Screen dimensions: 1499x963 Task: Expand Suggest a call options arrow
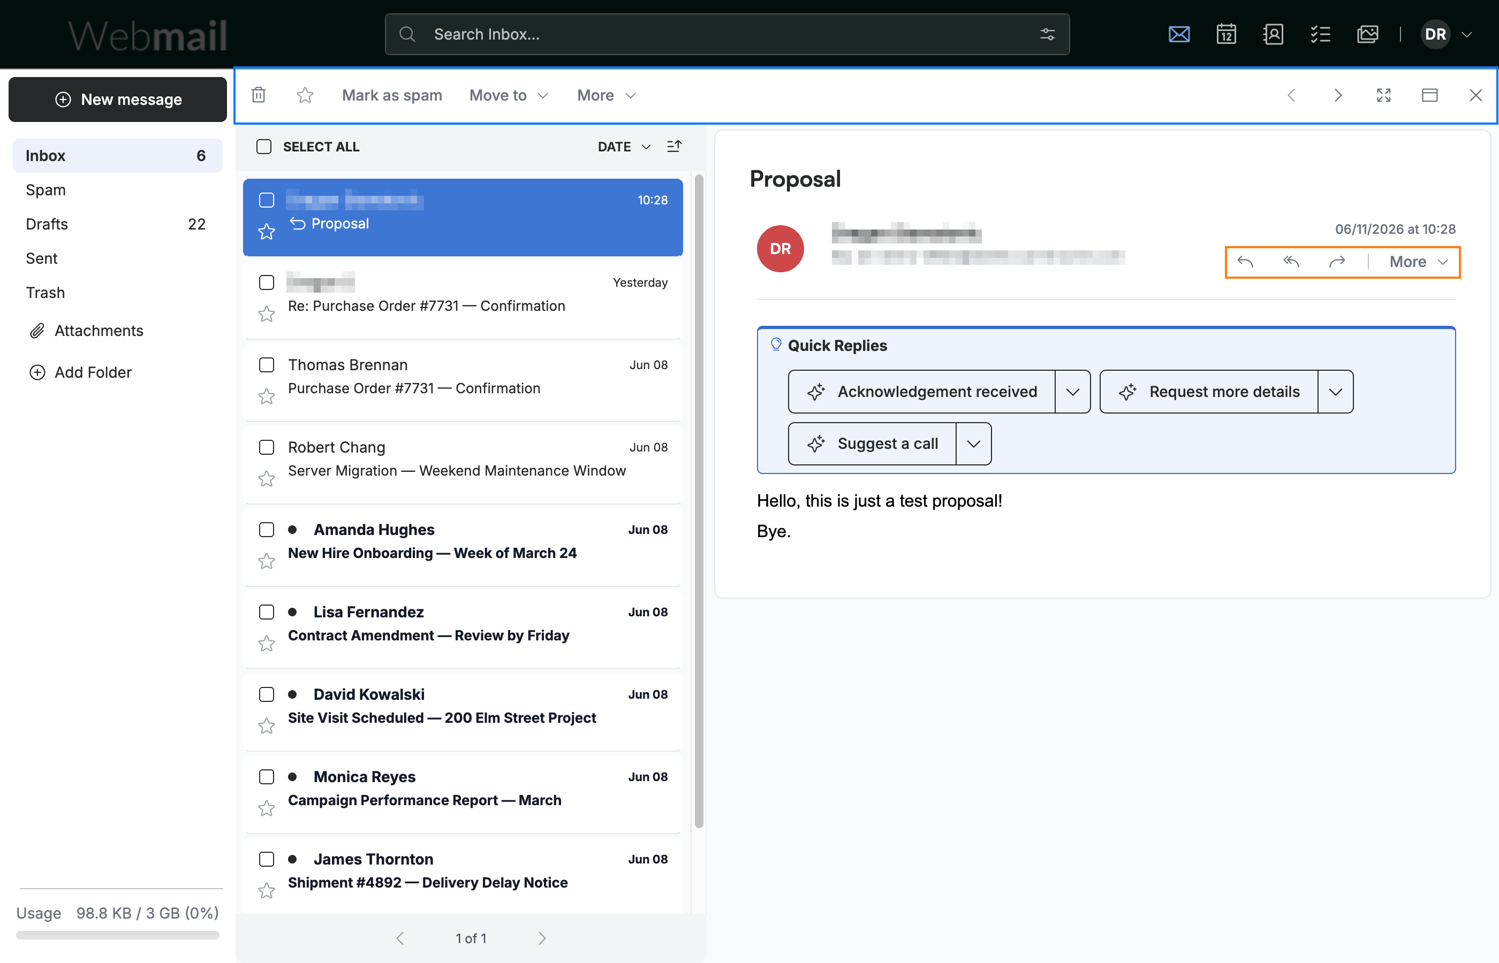click(973, 444)
